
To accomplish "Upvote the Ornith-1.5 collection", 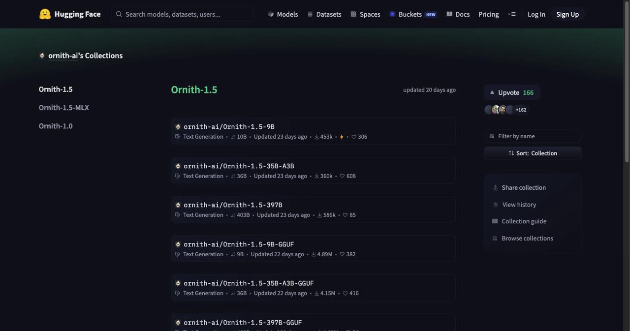I will coord(512,92).
